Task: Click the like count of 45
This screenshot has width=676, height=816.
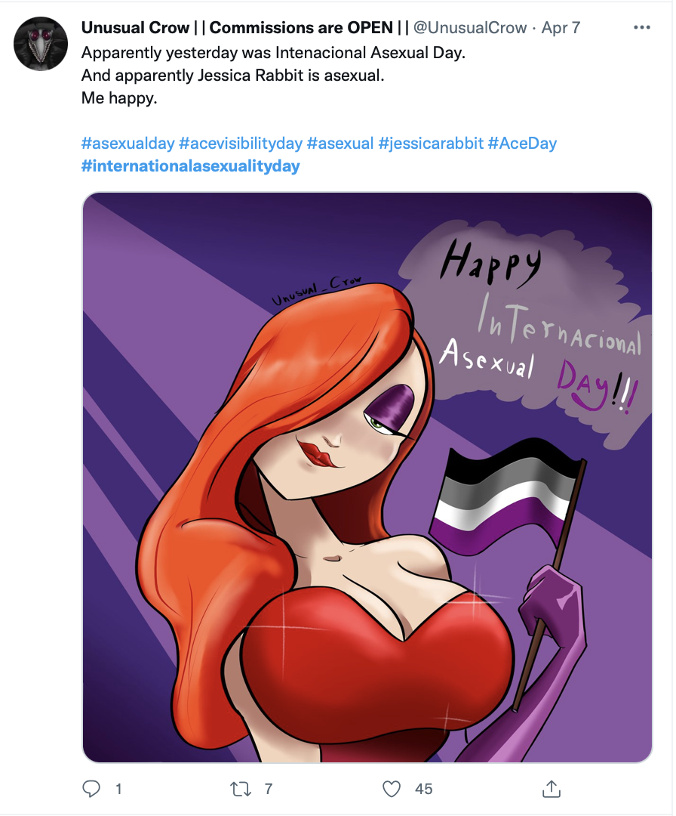Action: (423, 789)
